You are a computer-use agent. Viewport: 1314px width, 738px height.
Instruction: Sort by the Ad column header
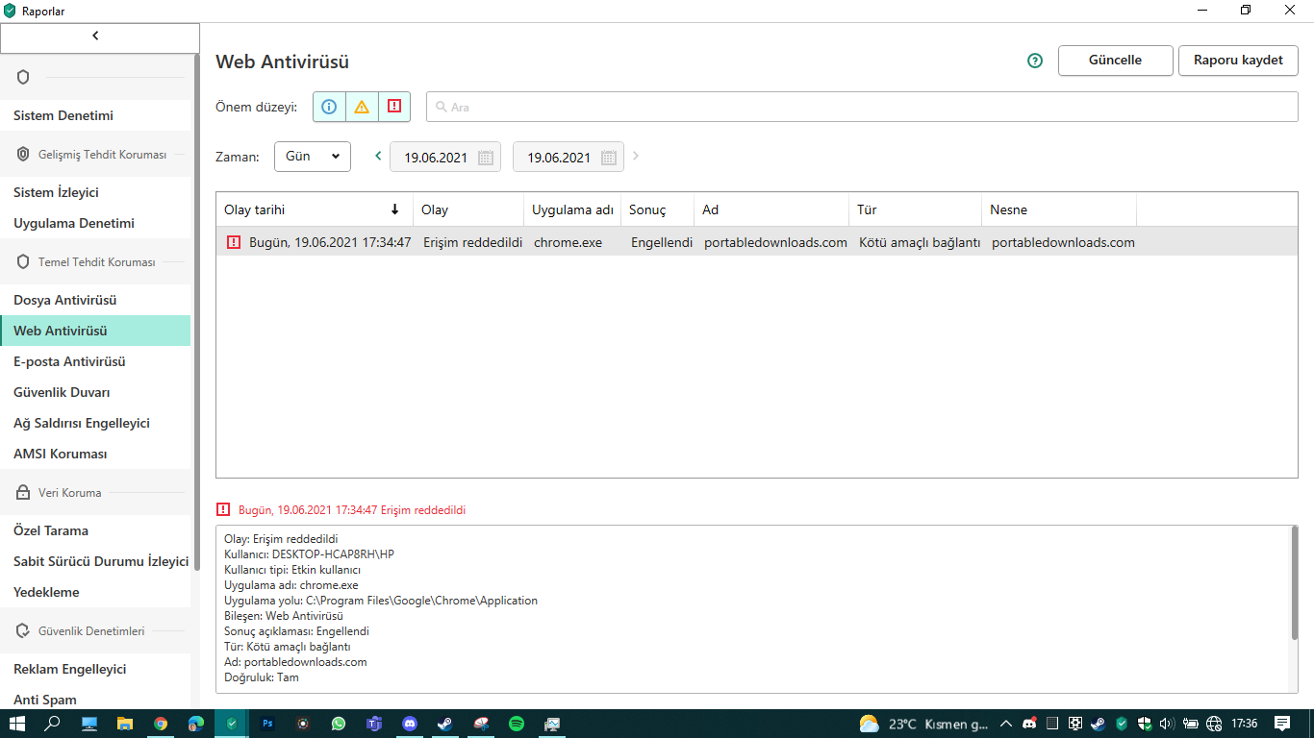[x=771, y=209]
